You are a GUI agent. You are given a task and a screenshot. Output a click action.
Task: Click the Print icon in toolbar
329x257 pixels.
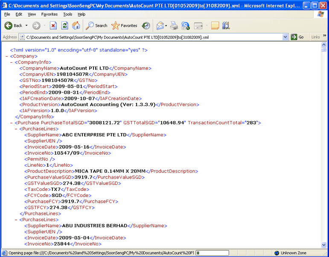pos(174,26)
